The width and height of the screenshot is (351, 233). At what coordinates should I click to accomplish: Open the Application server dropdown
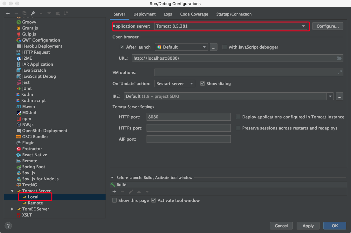click(x=230, y=26)
